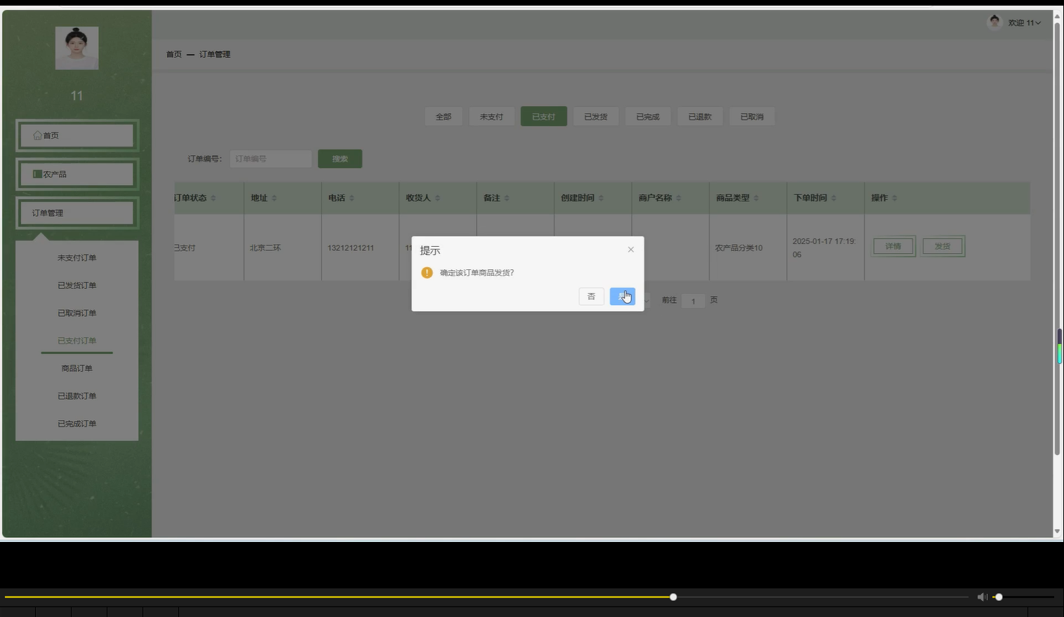Open the 农产品 sidebar menu

[x=77, y=174]
